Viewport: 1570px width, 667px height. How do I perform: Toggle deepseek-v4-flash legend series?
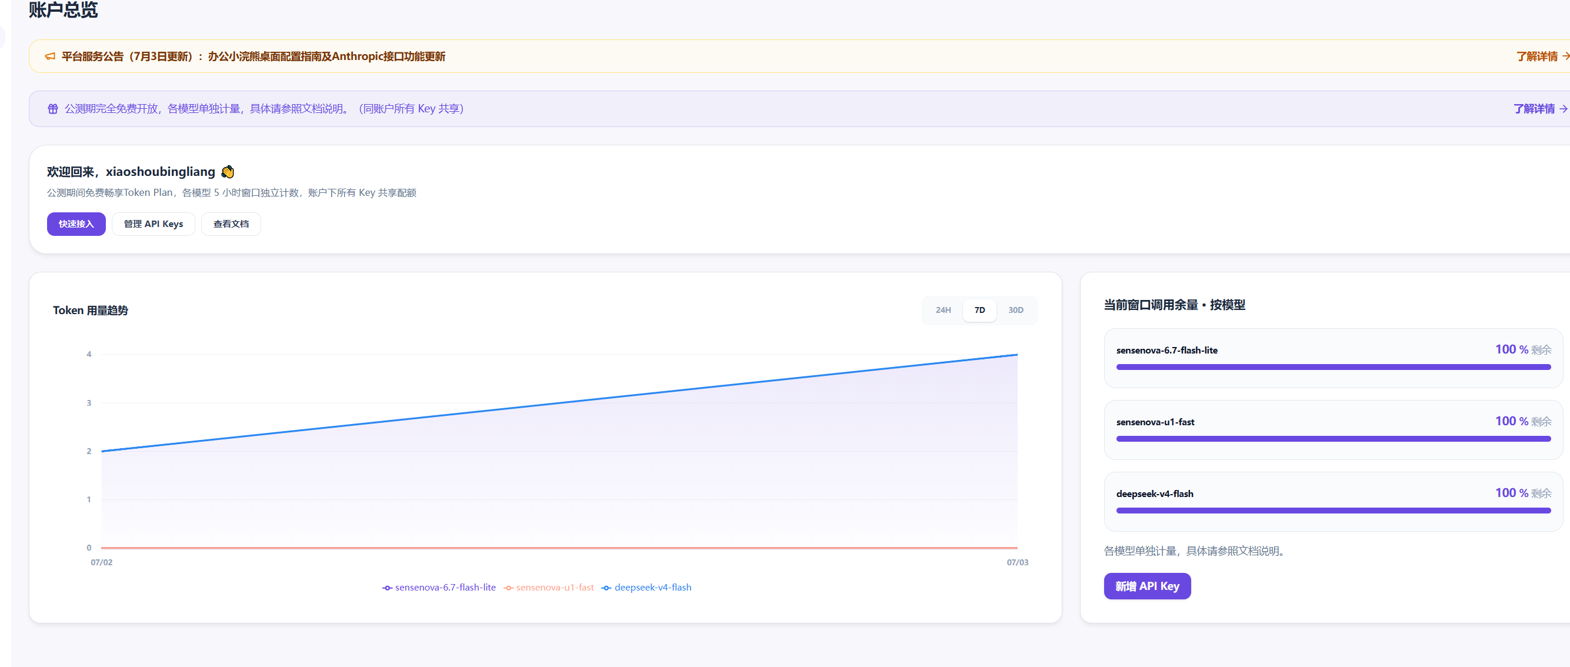(646, 588)
